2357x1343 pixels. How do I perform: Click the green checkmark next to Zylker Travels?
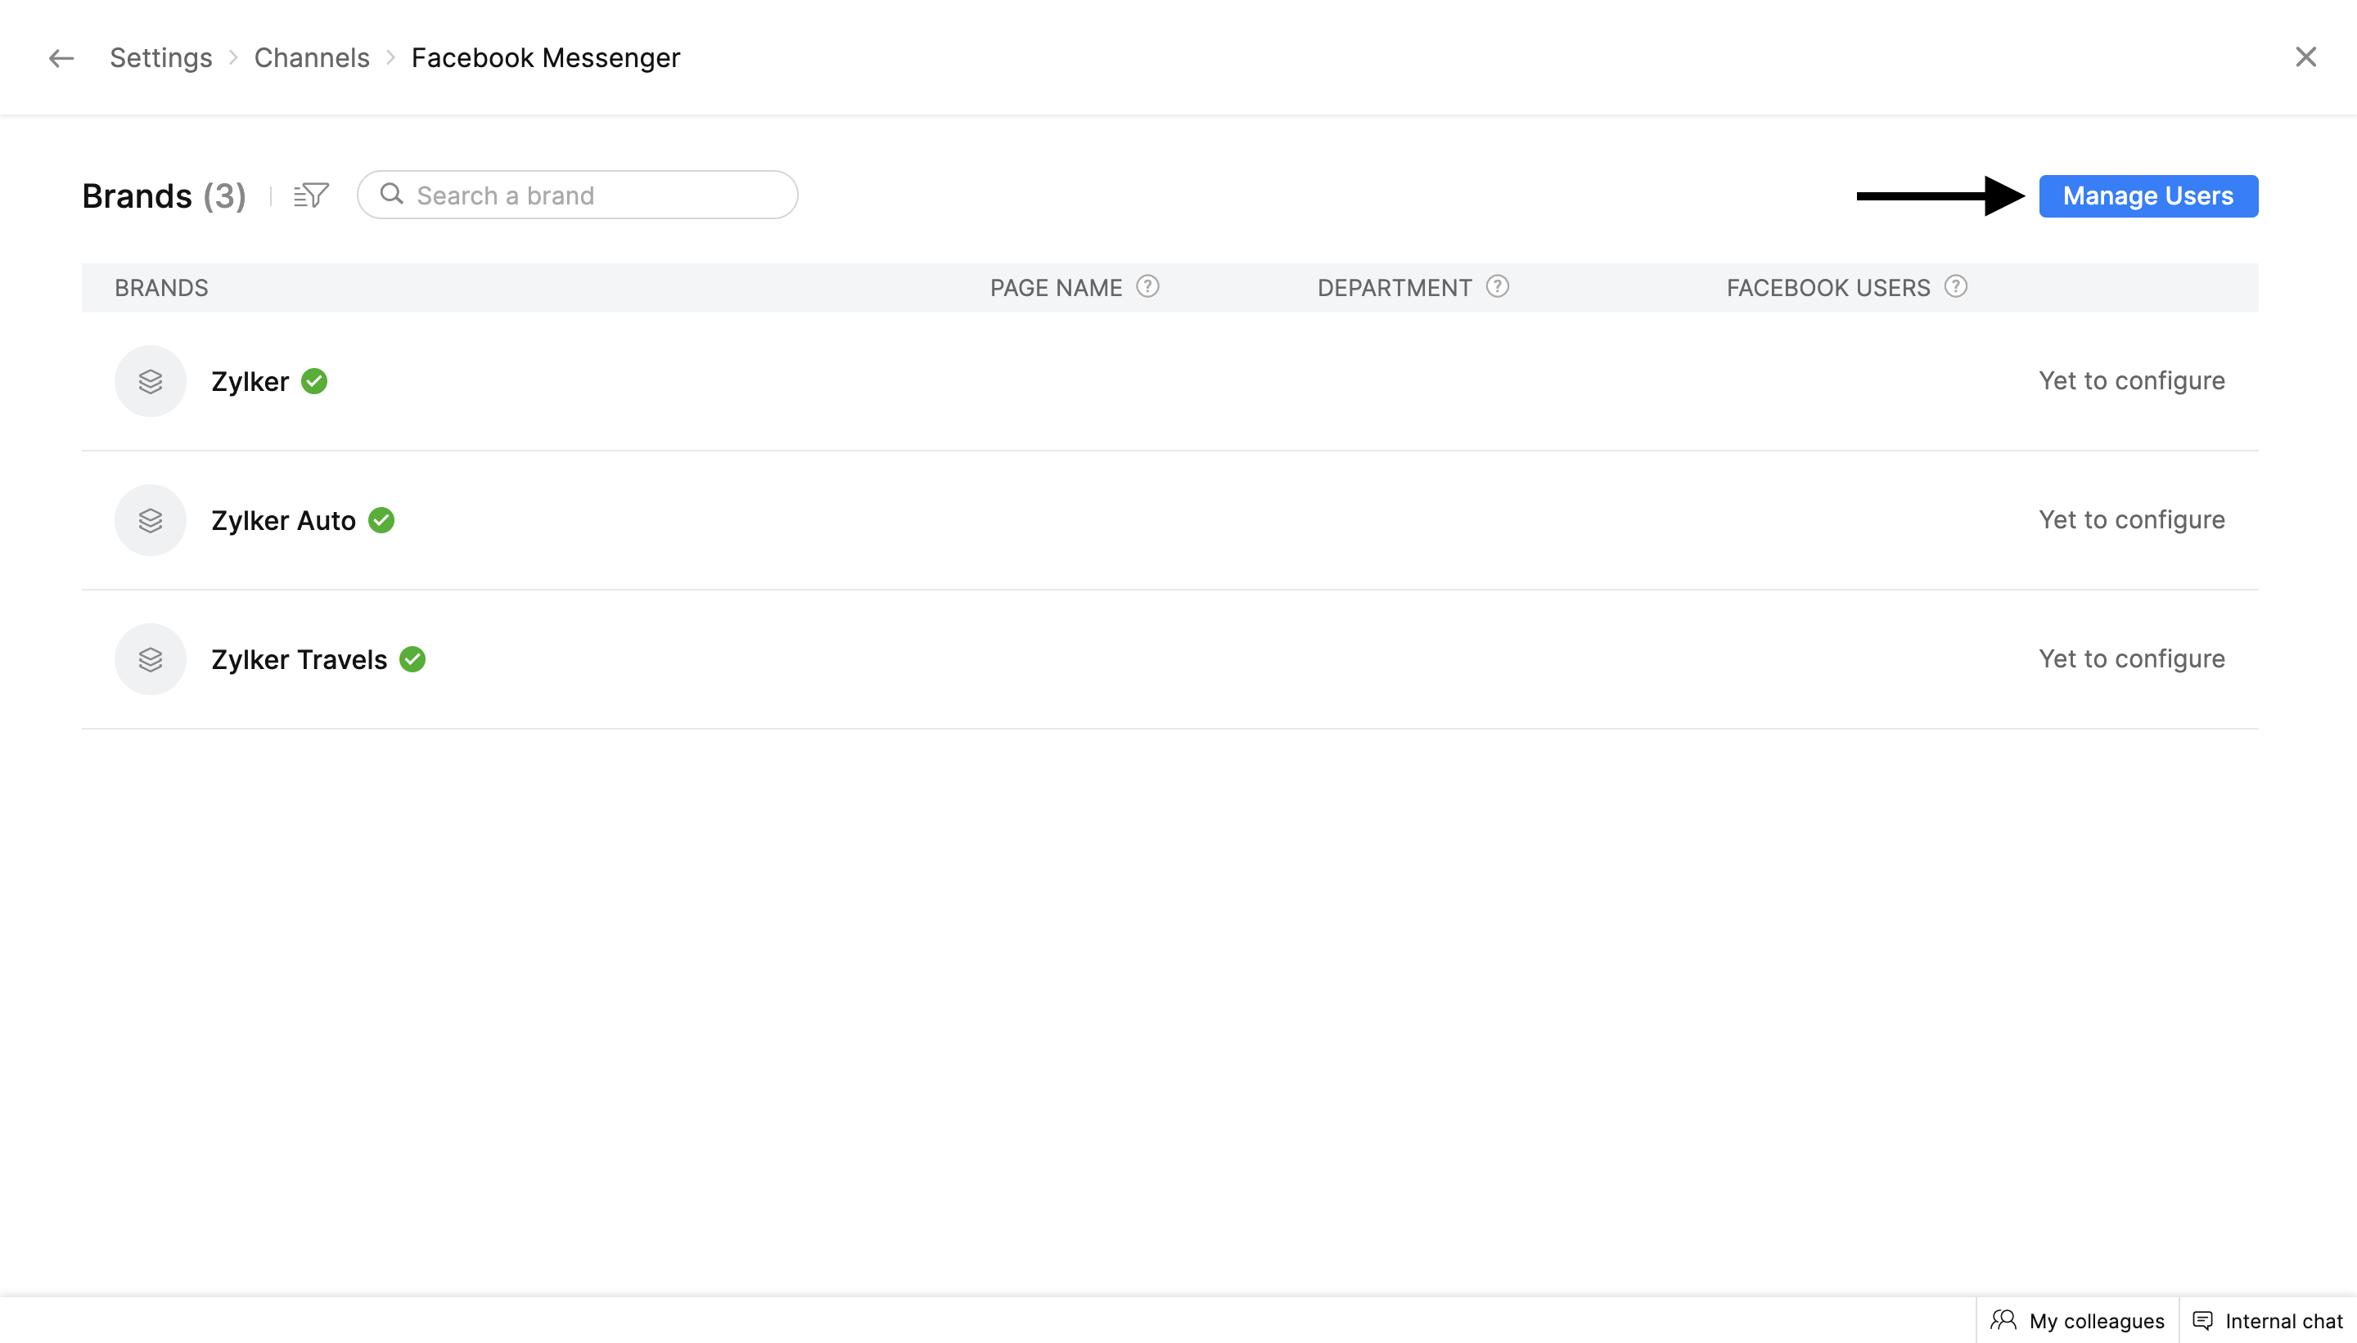click(412, 659)
